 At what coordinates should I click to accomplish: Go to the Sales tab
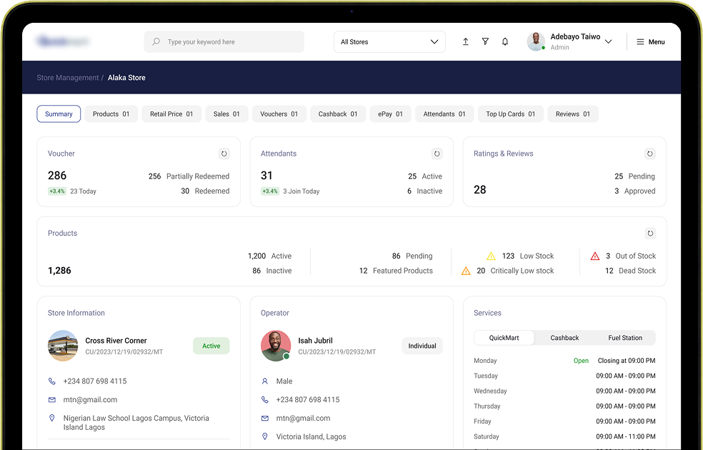coord(226,114)
